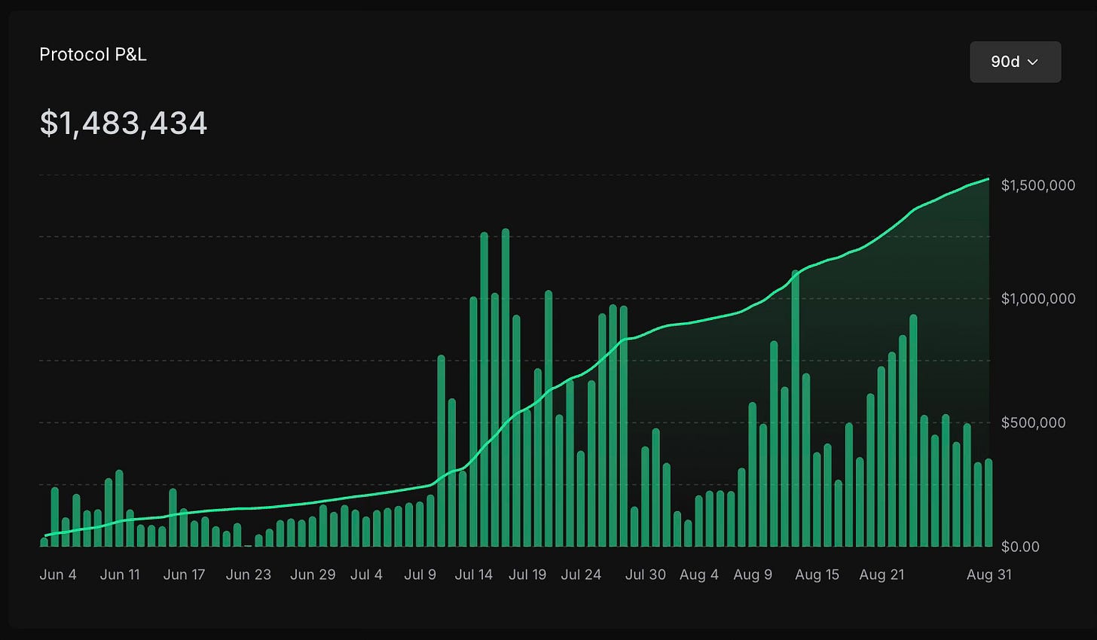Click the Aug 4 date label
The image size is (1097, 640).
[x=699, y=574]
